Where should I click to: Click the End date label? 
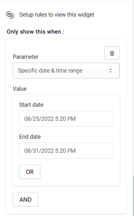pyautogui.click(x=30, y=137)
